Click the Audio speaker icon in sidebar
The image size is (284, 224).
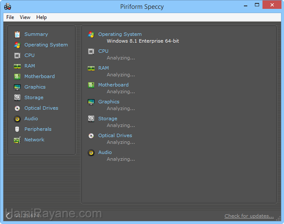17,119
